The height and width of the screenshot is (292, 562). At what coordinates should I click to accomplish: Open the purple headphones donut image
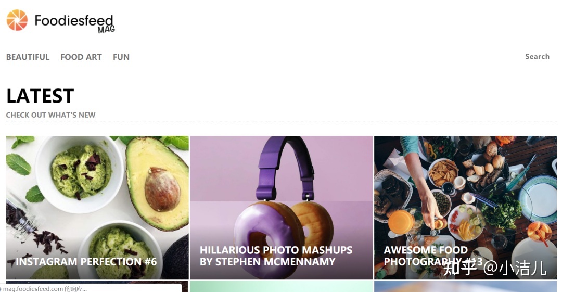point(282,207)
